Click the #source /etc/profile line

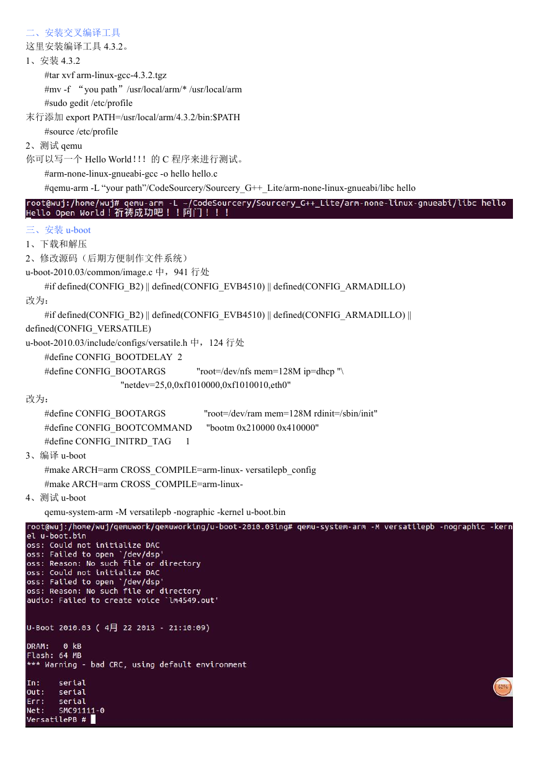81,131
